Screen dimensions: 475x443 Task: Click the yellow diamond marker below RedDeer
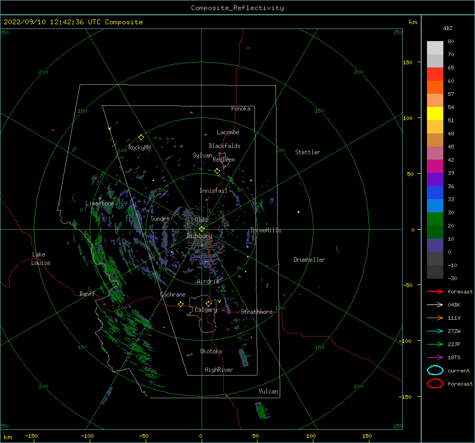(217, 171)
